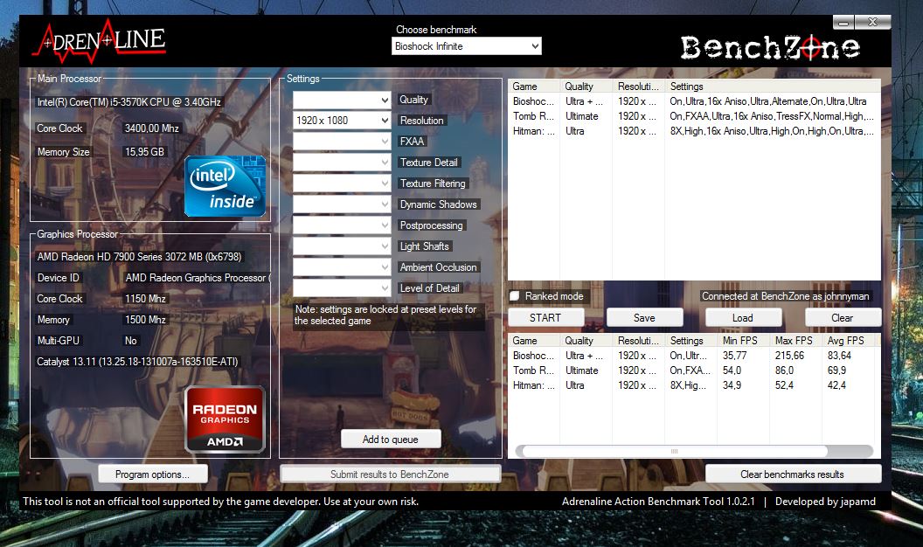The image size is (923, 547).
Task: Open the Quality settings dropdown
Action: (342, 100)
